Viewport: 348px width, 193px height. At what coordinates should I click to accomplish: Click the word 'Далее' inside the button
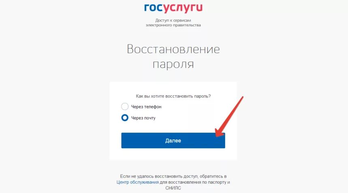click(x=173, y=141)
